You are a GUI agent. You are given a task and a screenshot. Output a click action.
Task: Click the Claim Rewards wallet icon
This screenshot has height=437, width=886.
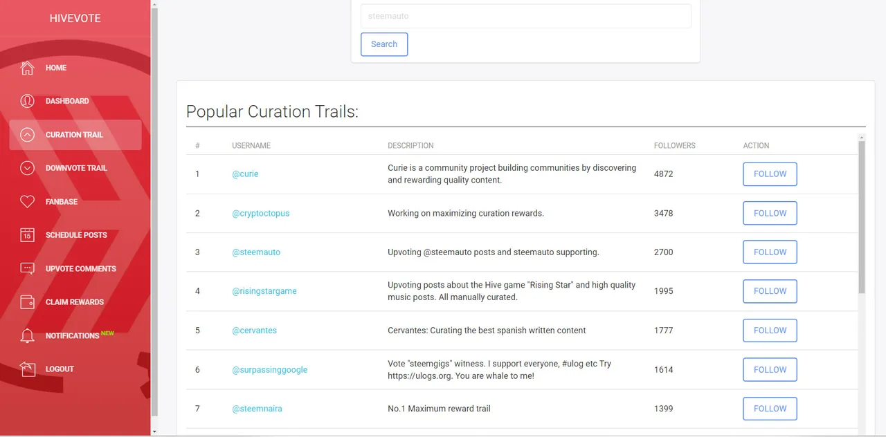[x=27, y=302]
